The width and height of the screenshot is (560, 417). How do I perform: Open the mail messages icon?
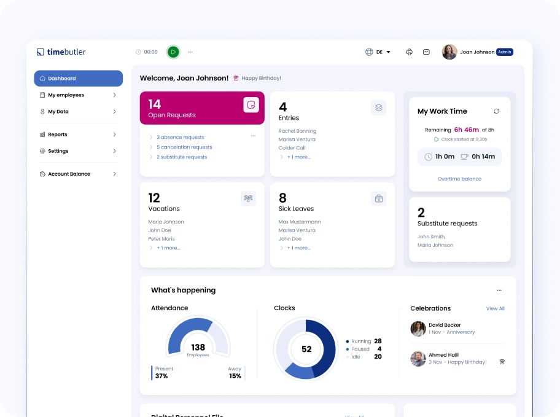click(x=426, y=52)
